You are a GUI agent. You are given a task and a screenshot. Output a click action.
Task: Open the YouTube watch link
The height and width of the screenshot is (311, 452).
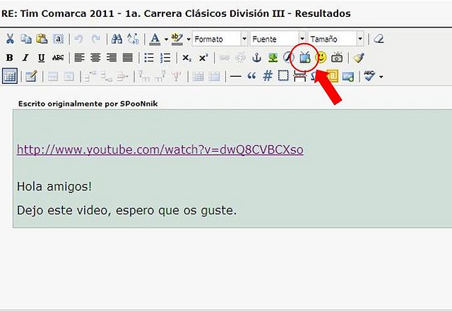click(160, 150)
